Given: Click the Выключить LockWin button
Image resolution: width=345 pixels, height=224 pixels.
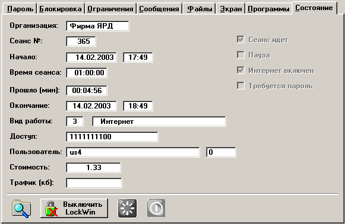Looking at the screenshot, I should click(74, 208).
